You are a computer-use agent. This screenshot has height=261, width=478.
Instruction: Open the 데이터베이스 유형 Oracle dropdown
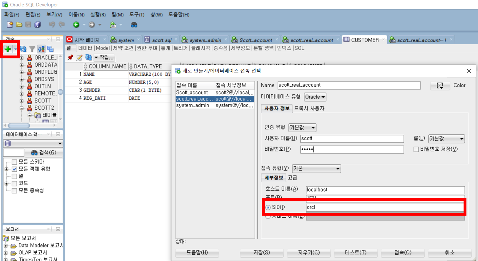point(315,97)
